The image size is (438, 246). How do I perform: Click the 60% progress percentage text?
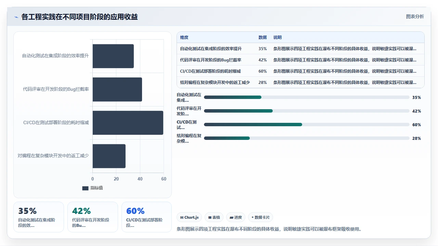pos(416,125)
